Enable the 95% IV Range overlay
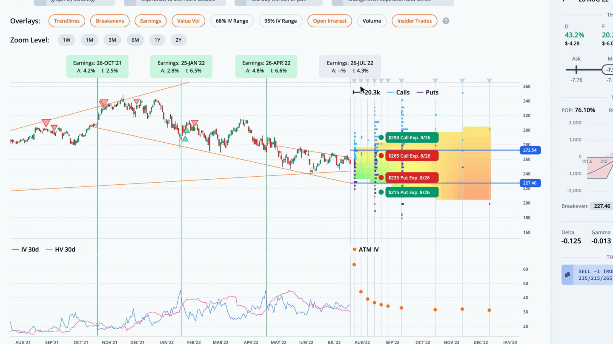Screen dimensions: 613x344 [x=281, y=21]
